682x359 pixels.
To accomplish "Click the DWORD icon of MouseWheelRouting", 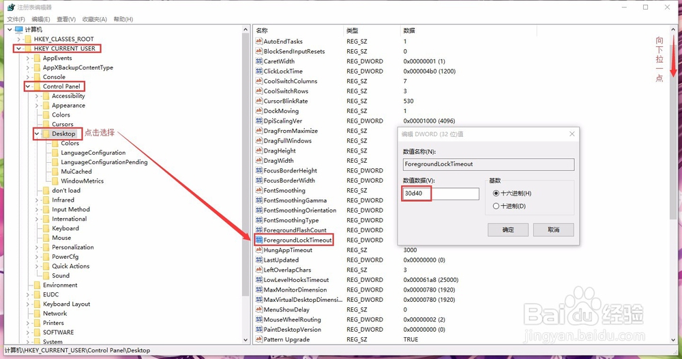I will 258,319.
